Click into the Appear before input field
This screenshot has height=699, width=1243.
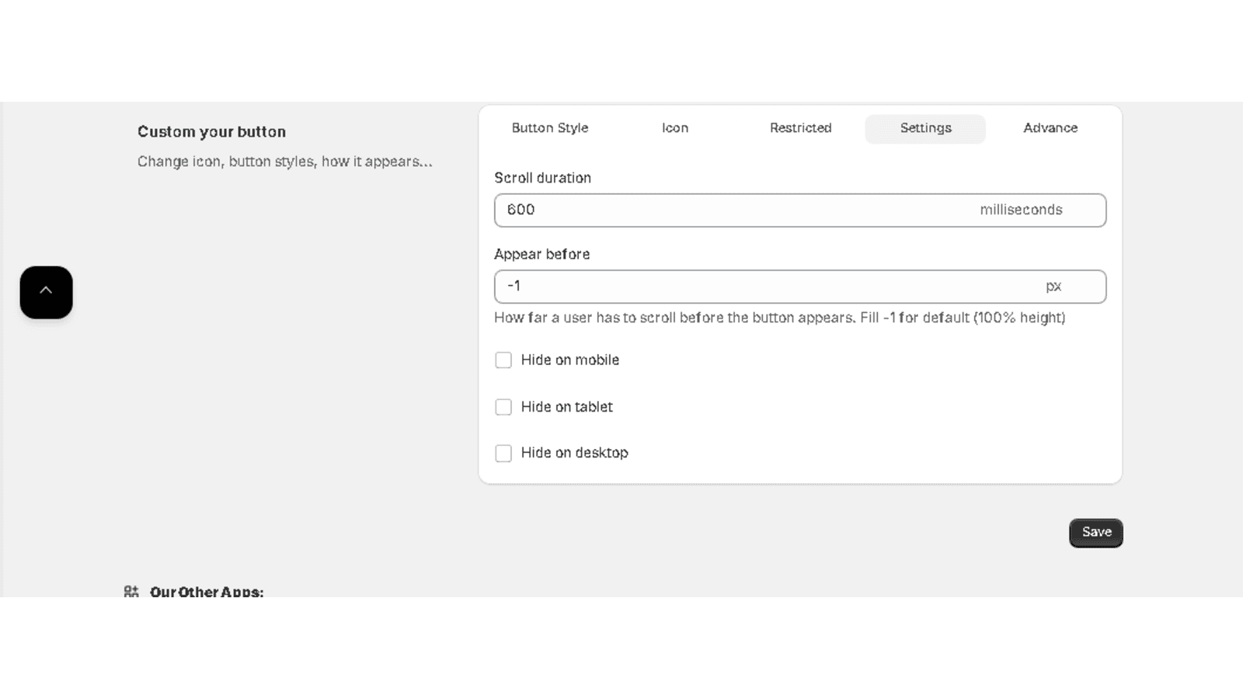click(761, 287)
